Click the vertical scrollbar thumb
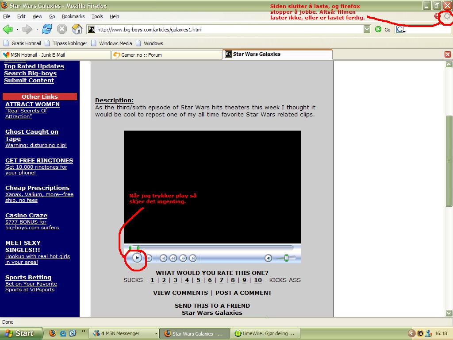Screen dimensions: 453x340 (x=449, y=161)
